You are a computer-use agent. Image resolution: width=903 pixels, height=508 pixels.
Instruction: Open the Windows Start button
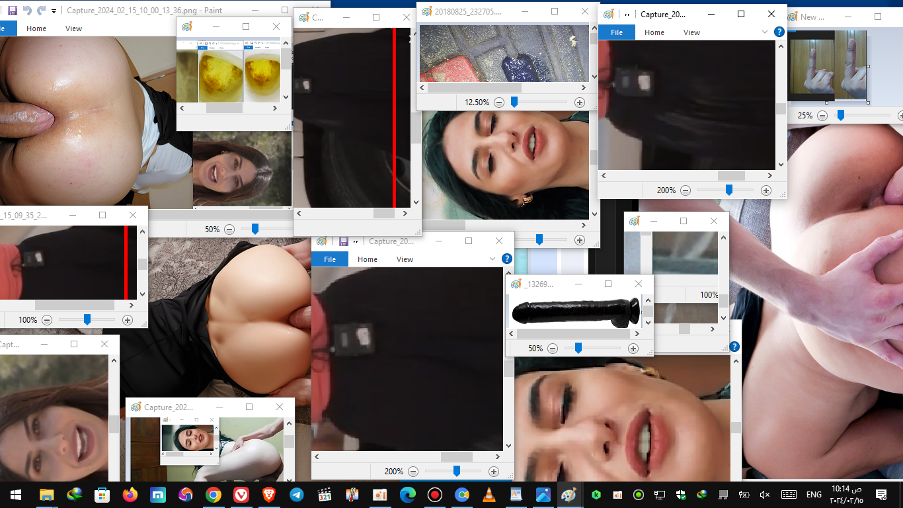pos(15,495)
